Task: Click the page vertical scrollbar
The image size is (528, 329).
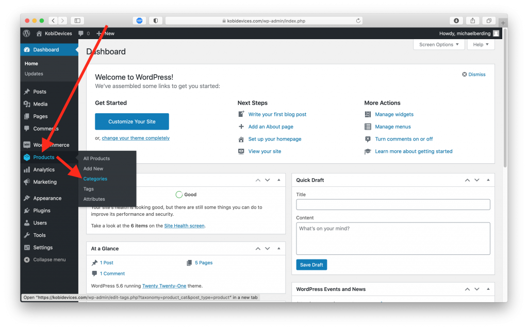Action: pyautogui.click(x=505, y=97)
